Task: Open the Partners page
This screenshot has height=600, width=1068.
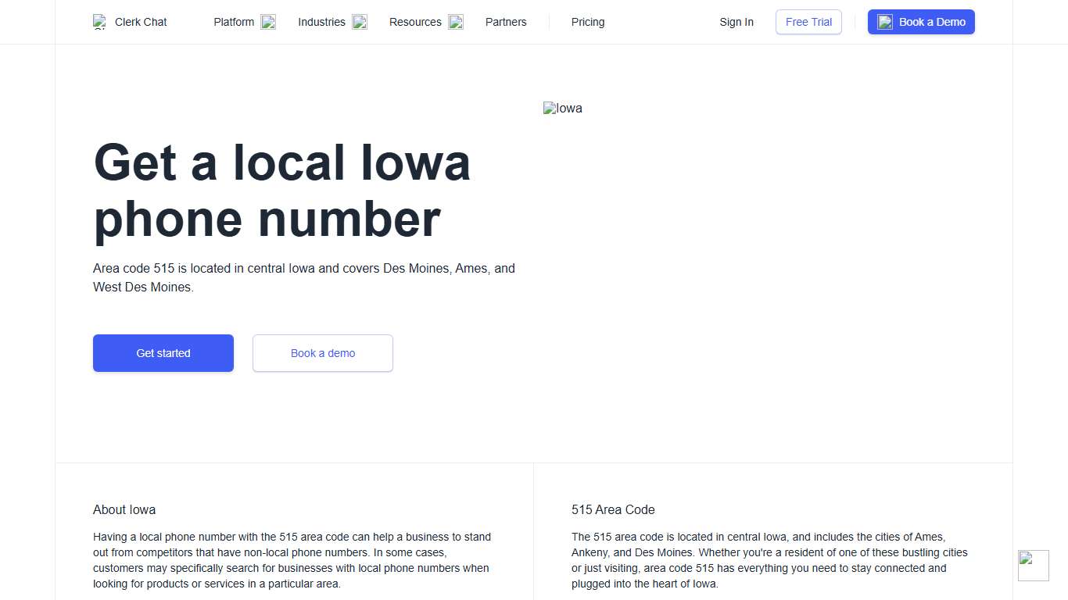Action: click(506, 22)
